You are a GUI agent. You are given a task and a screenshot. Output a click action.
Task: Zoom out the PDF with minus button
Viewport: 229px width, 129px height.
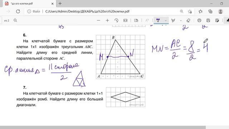(99, 20)
